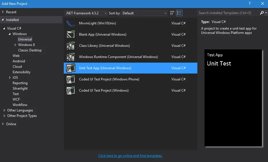Click the Installed section label
Screen dimensions: 268x162
(12, 20)
